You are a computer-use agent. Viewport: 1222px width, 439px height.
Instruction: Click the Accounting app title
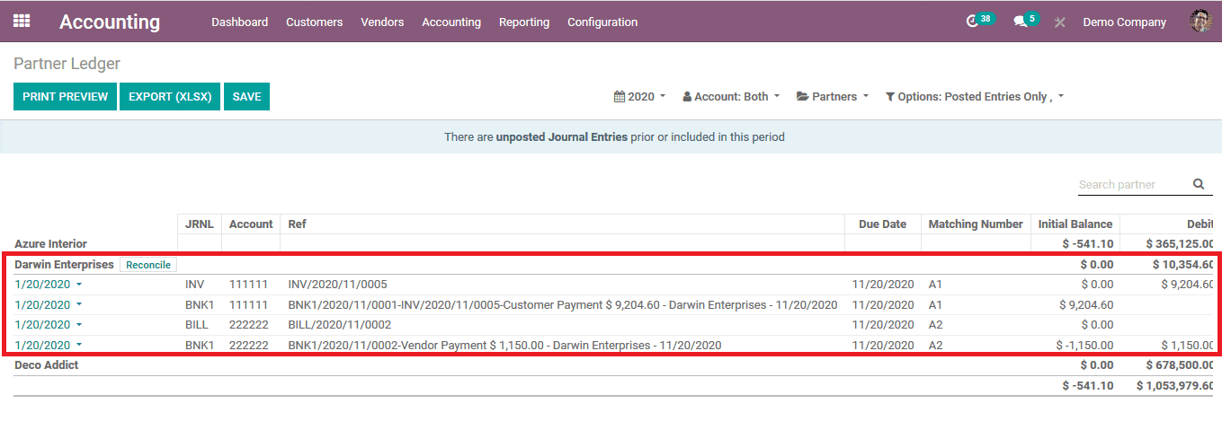pyautogui.click(x=110, y=22)
